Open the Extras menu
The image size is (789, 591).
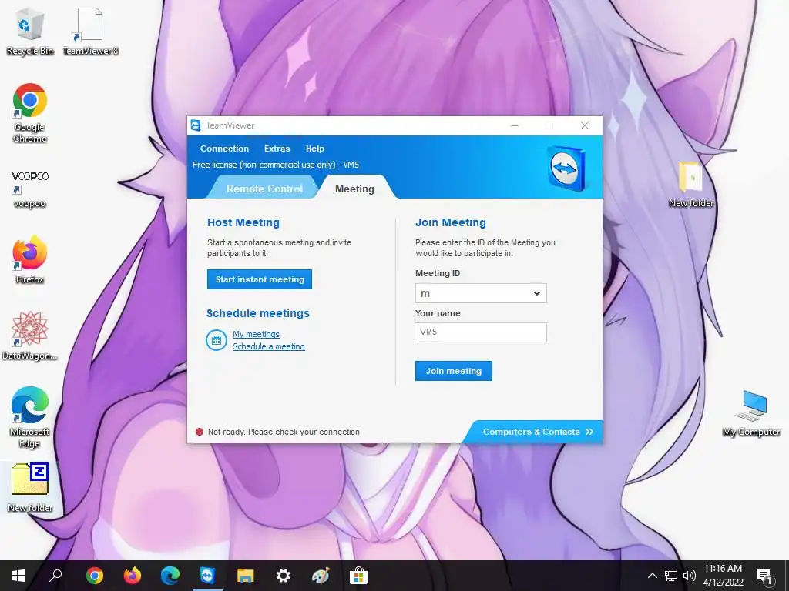277,149
